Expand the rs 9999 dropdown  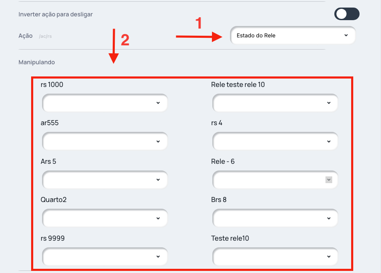point(105,257)
